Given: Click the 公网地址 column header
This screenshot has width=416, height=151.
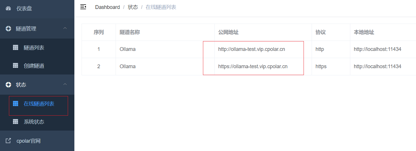Looking at the screenshot, I should coord(228,32).
